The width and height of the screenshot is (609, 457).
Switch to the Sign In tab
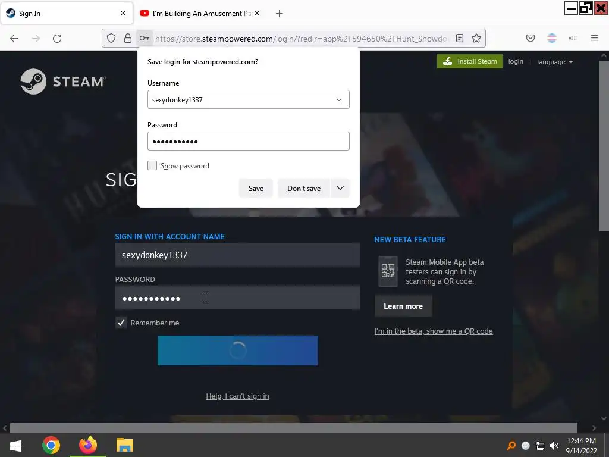coord(67,13)
